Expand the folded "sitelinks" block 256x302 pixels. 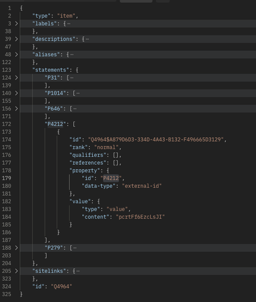tap(16, 271)
